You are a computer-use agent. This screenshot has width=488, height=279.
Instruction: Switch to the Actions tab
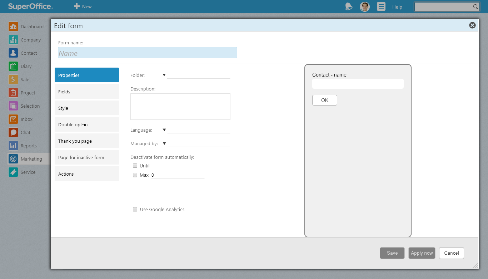tap(87, 174)
